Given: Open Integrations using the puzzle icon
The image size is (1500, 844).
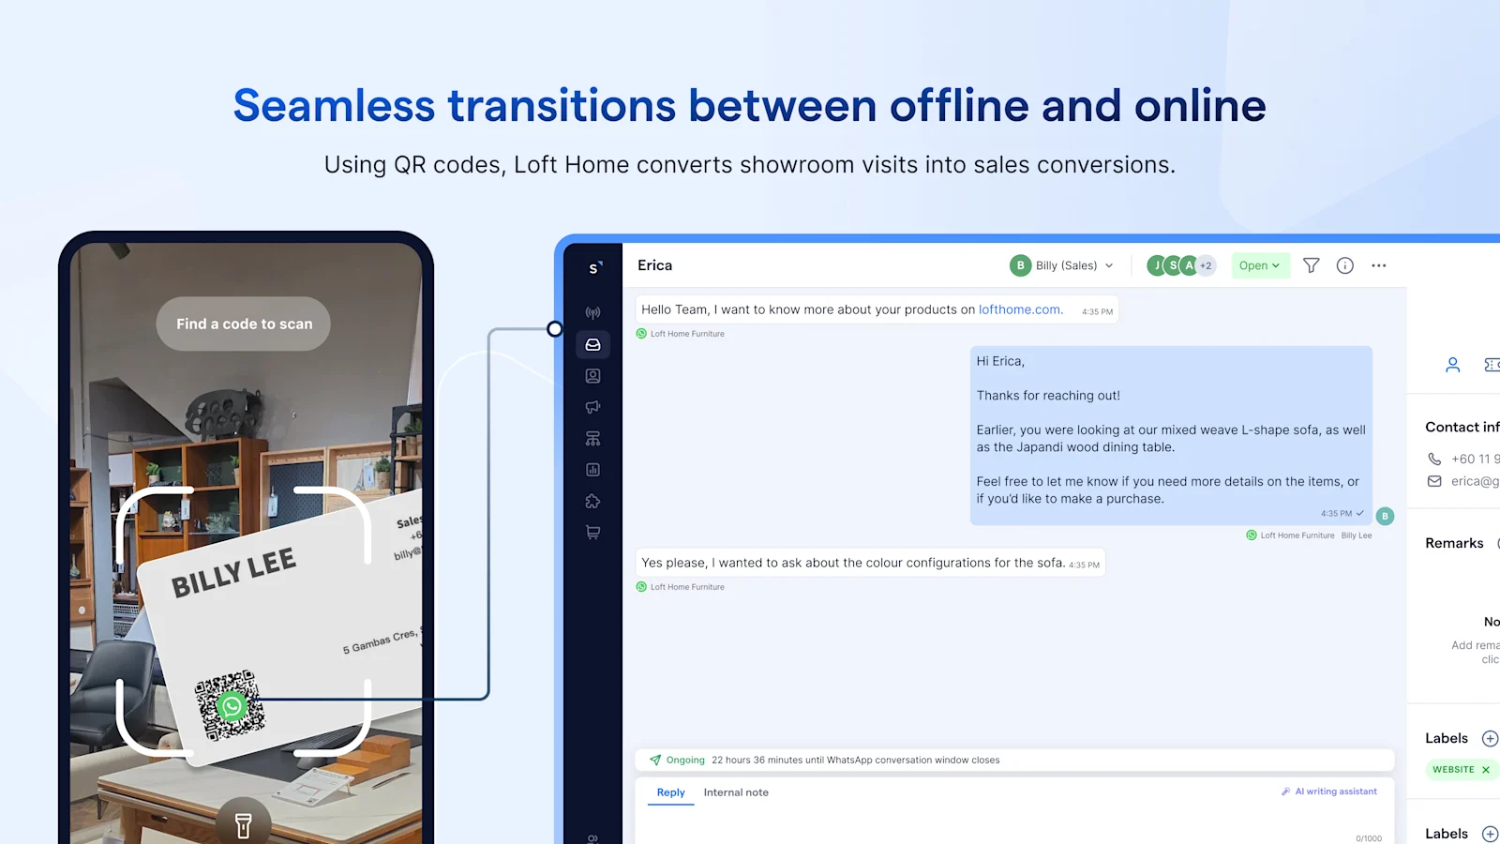Looking at the screenshot, I should coord(592,501).
